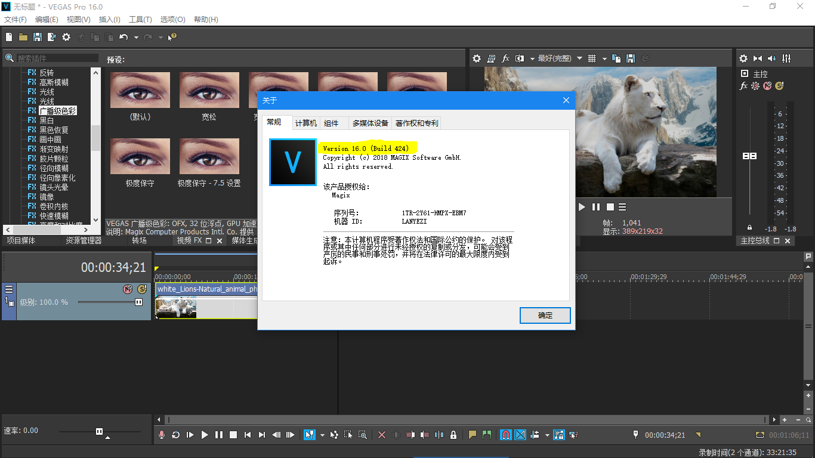Toggle snapping magnet icon
815x458 pixels.
pos(505,435)
